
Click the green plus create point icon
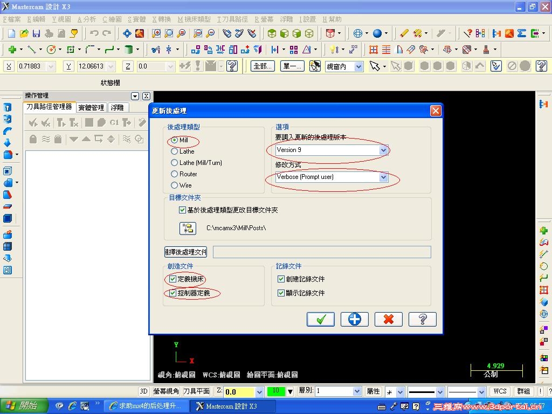pyautogui.click(x=12, y=50)
